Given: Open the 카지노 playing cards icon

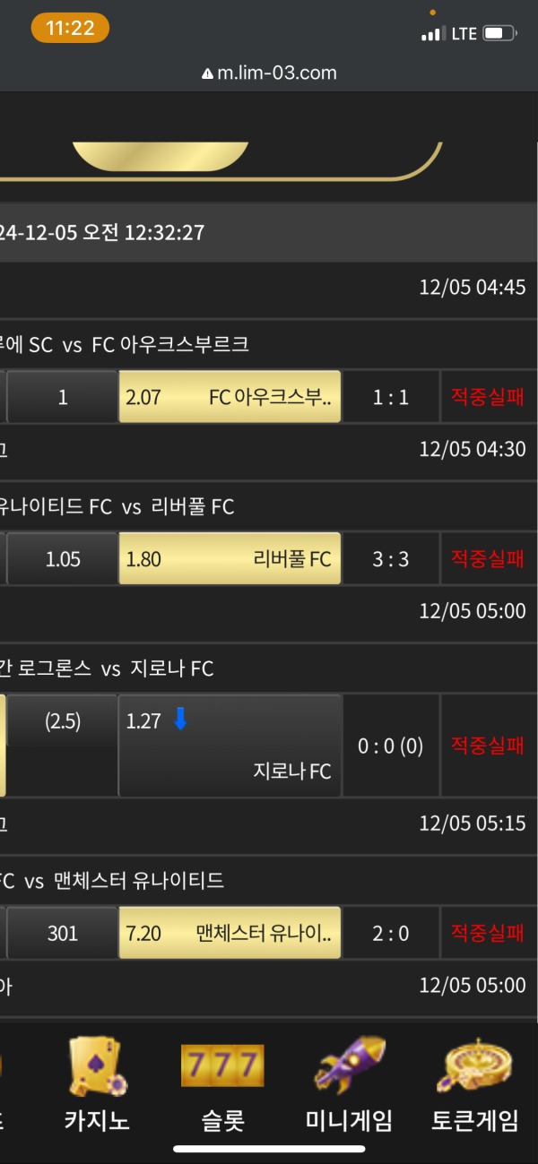Looking at the screenshot, I should coord(96,1065).
